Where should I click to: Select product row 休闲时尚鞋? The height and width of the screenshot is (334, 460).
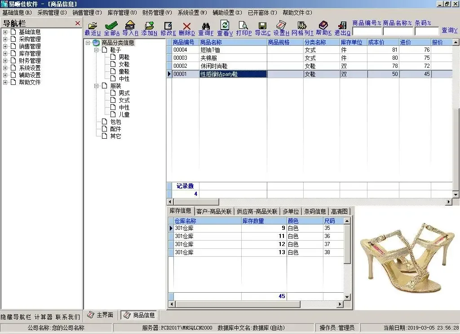click(x=310, y=66)
